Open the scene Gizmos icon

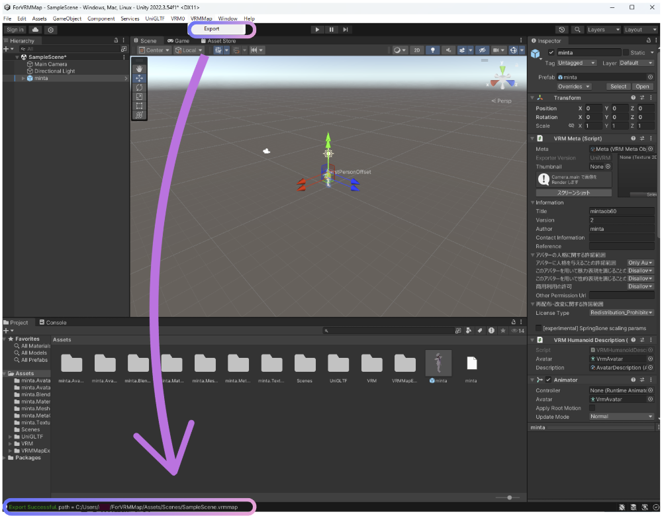coord(514,50)
